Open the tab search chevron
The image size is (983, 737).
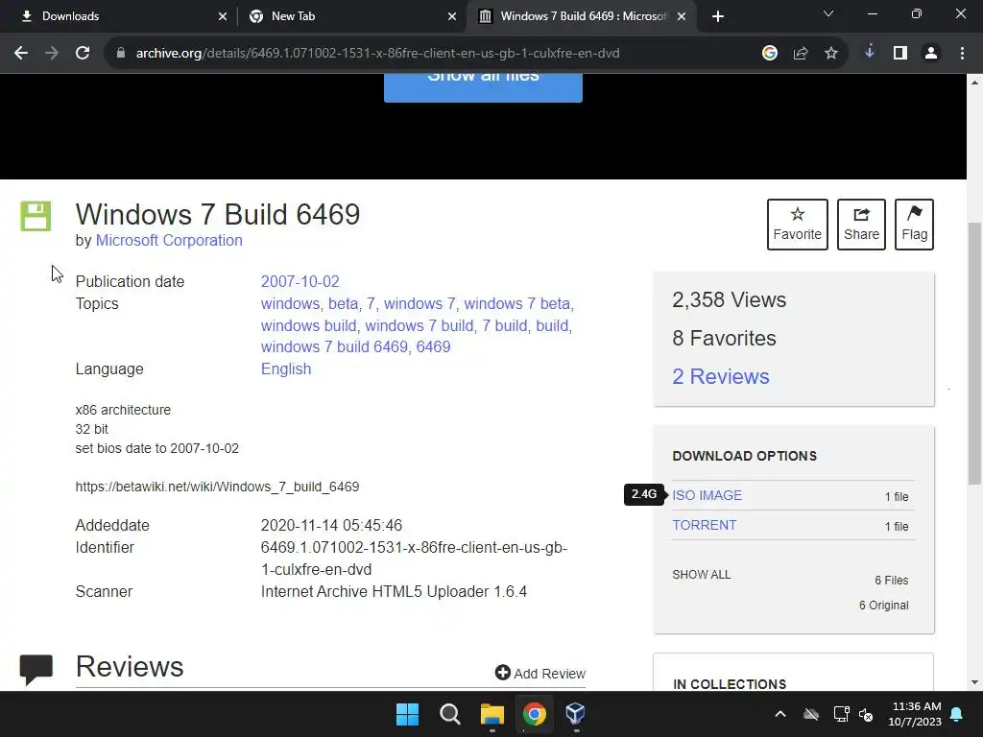(x=828, y=13)
